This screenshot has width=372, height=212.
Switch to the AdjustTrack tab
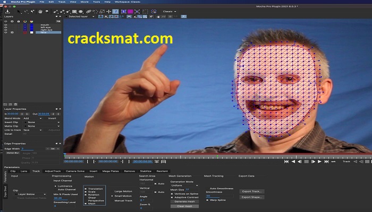click(53, 171)
